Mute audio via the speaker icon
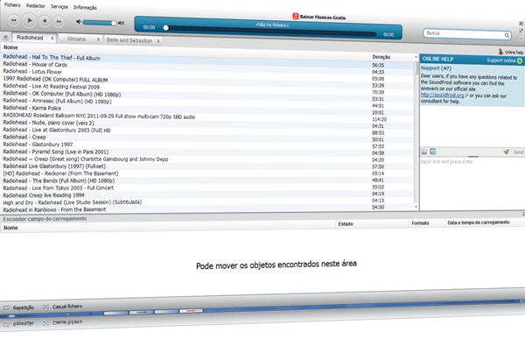This screenshot has width=525, height=339. pos(79,22)
